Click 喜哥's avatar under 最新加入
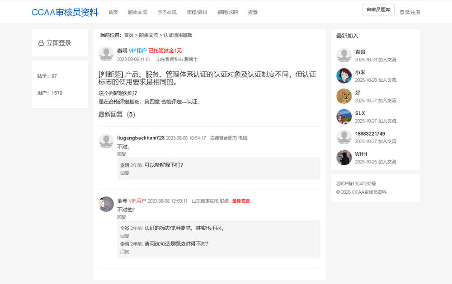This screenshot has width=452, height=284. click(x=344, y=55)
